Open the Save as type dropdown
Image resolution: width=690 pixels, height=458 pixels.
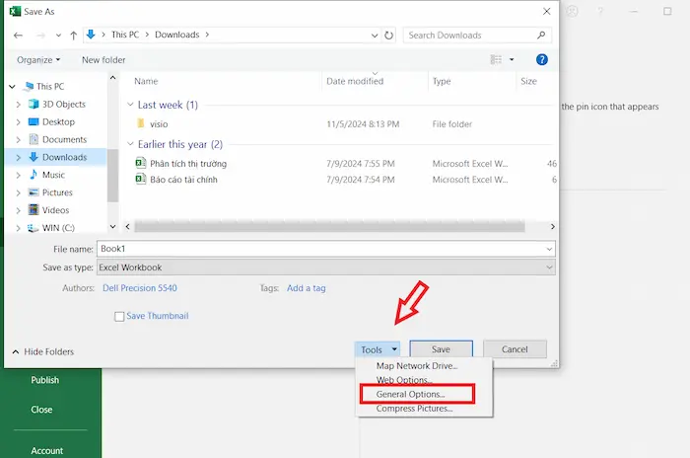click(x=549, y=267)
